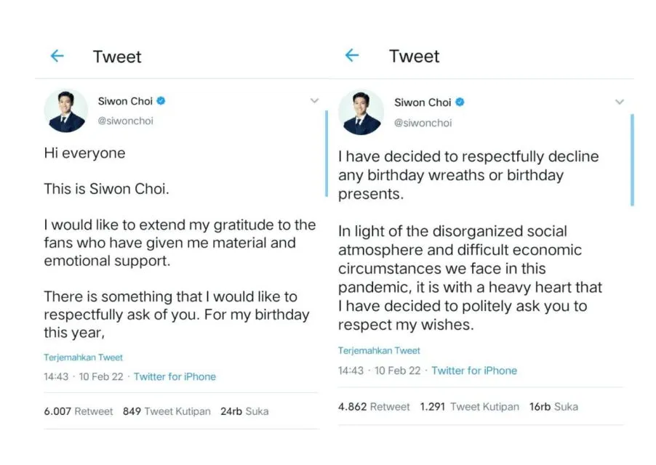Open Siwon Choi's avatar in left tweet
This screenshot has width=656, height=465.
tap(66, 110)
